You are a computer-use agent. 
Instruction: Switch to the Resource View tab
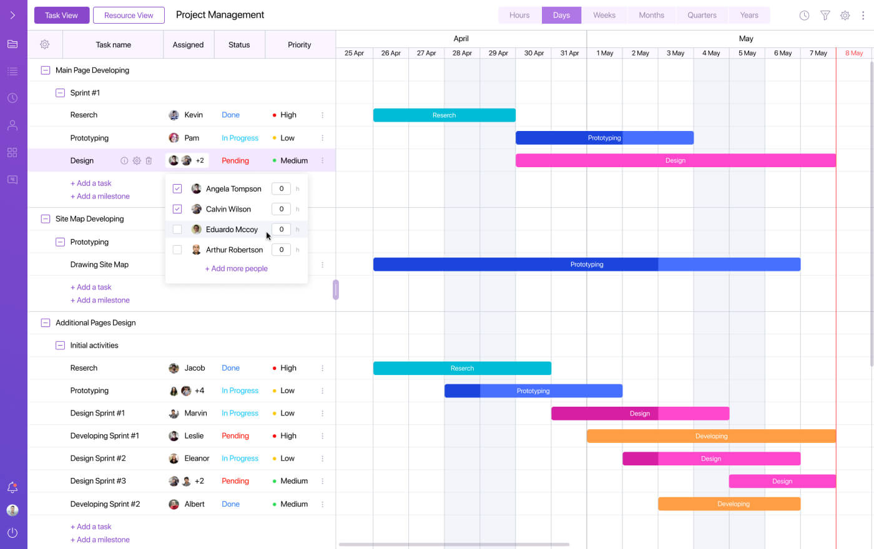point(129,14)
